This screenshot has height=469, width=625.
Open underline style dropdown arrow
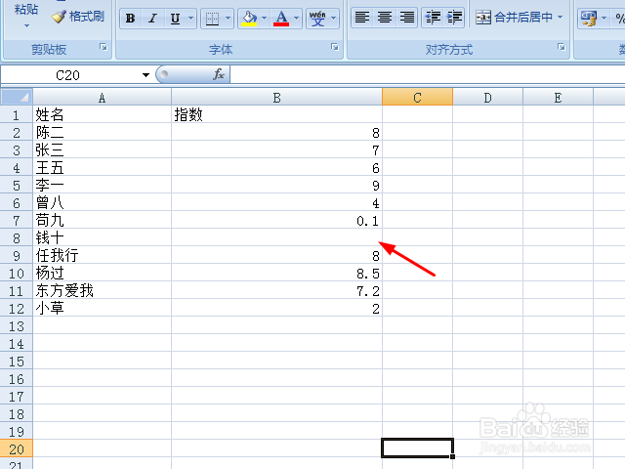pos(191,19)
